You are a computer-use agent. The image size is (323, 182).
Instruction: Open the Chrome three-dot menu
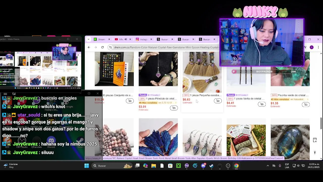pyautogui.click(x=318, y=47)
